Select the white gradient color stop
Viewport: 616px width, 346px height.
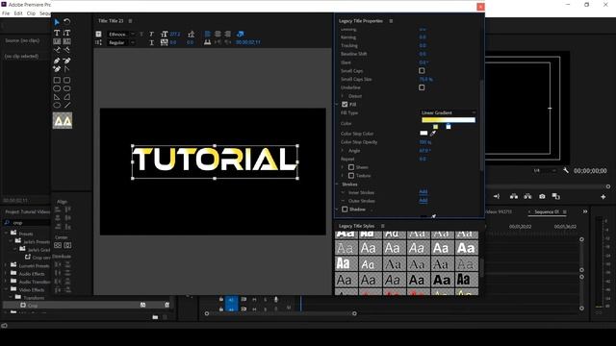pyautogui.click(x=449, y=126)
